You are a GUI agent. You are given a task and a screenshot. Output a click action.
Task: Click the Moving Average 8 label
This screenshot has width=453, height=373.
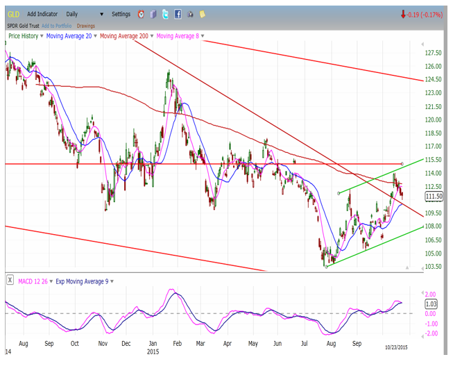point(178,36)
